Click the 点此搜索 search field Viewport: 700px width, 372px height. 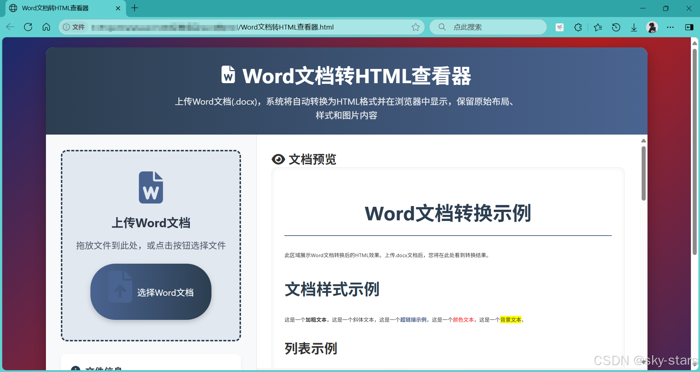(x=488, y=27)
